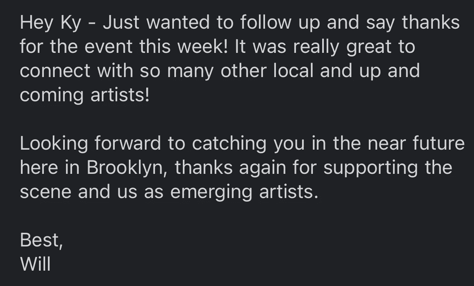Click the closing word 'Best,'
The height and width of the screenshot is (286, 474).
coord(41,240)
